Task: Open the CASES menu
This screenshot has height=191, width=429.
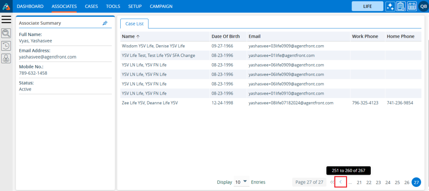Action: [91, 6]
